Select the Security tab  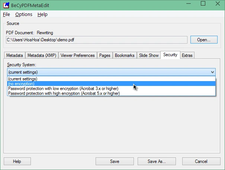coord(170,55)
